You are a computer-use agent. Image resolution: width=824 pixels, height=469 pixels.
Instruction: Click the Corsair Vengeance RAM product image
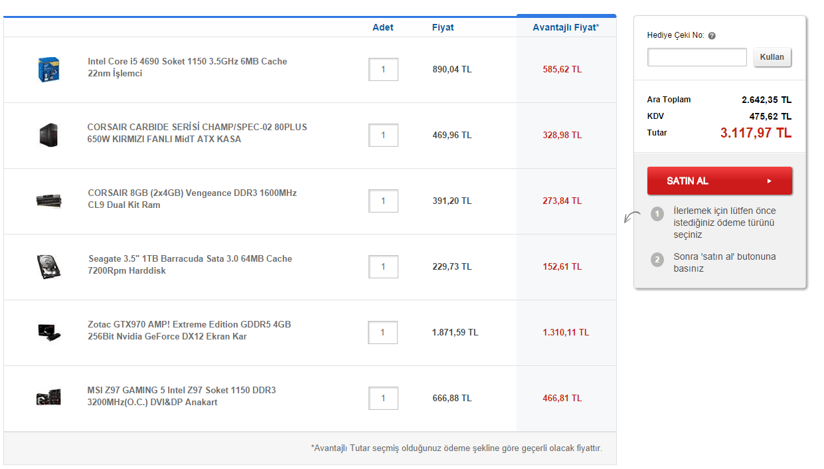point(49,201)
